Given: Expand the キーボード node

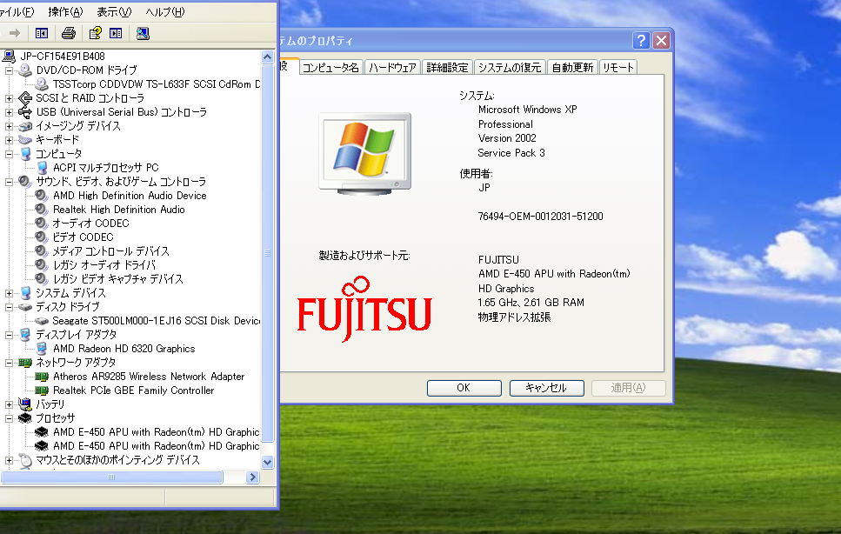Looking at the screenshot, I should (x=9, y=140).
